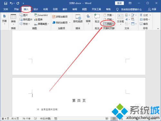Open the 页面 Pages dropdown
The width and height of the screenshot is (161, 121).
pyautogui.click(x=5, y=19)
